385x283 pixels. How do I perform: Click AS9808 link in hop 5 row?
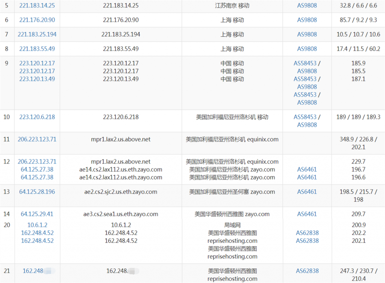click(307, 5)
